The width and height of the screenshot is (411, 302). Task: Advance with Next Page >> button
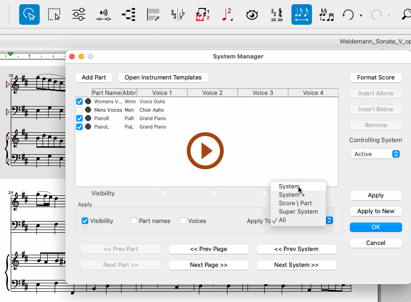209,265
